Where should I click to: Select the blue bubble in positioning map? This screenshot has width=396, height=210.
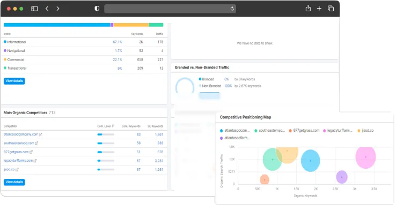(310, 161)
